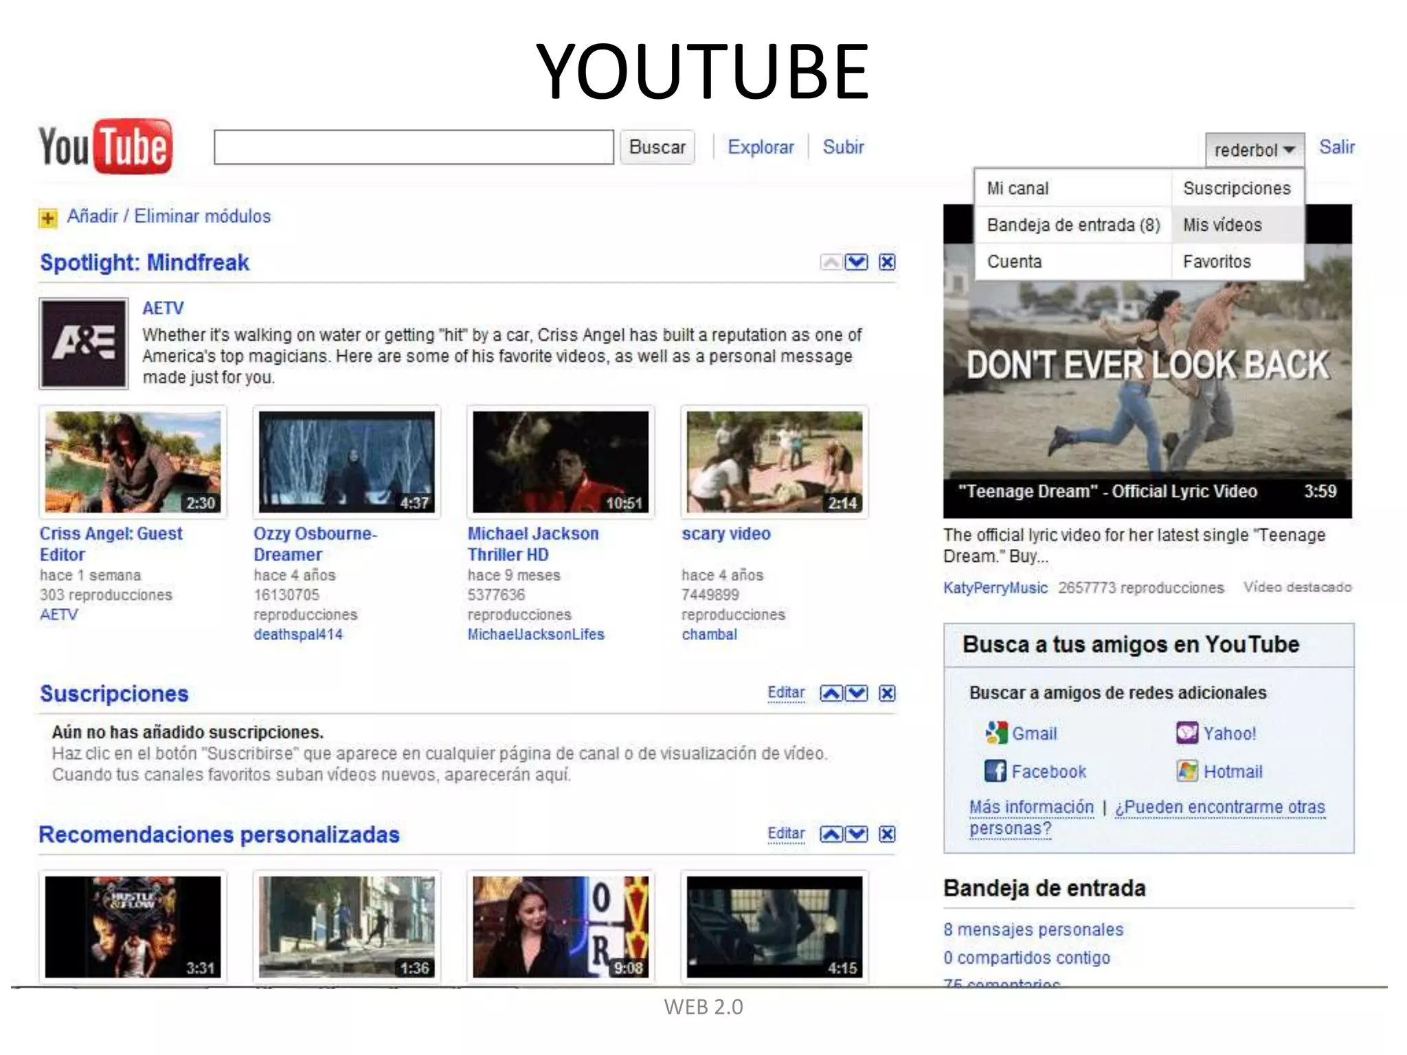Click ¿Pueden encontrarme otras personas? link

coord(1219,807)
